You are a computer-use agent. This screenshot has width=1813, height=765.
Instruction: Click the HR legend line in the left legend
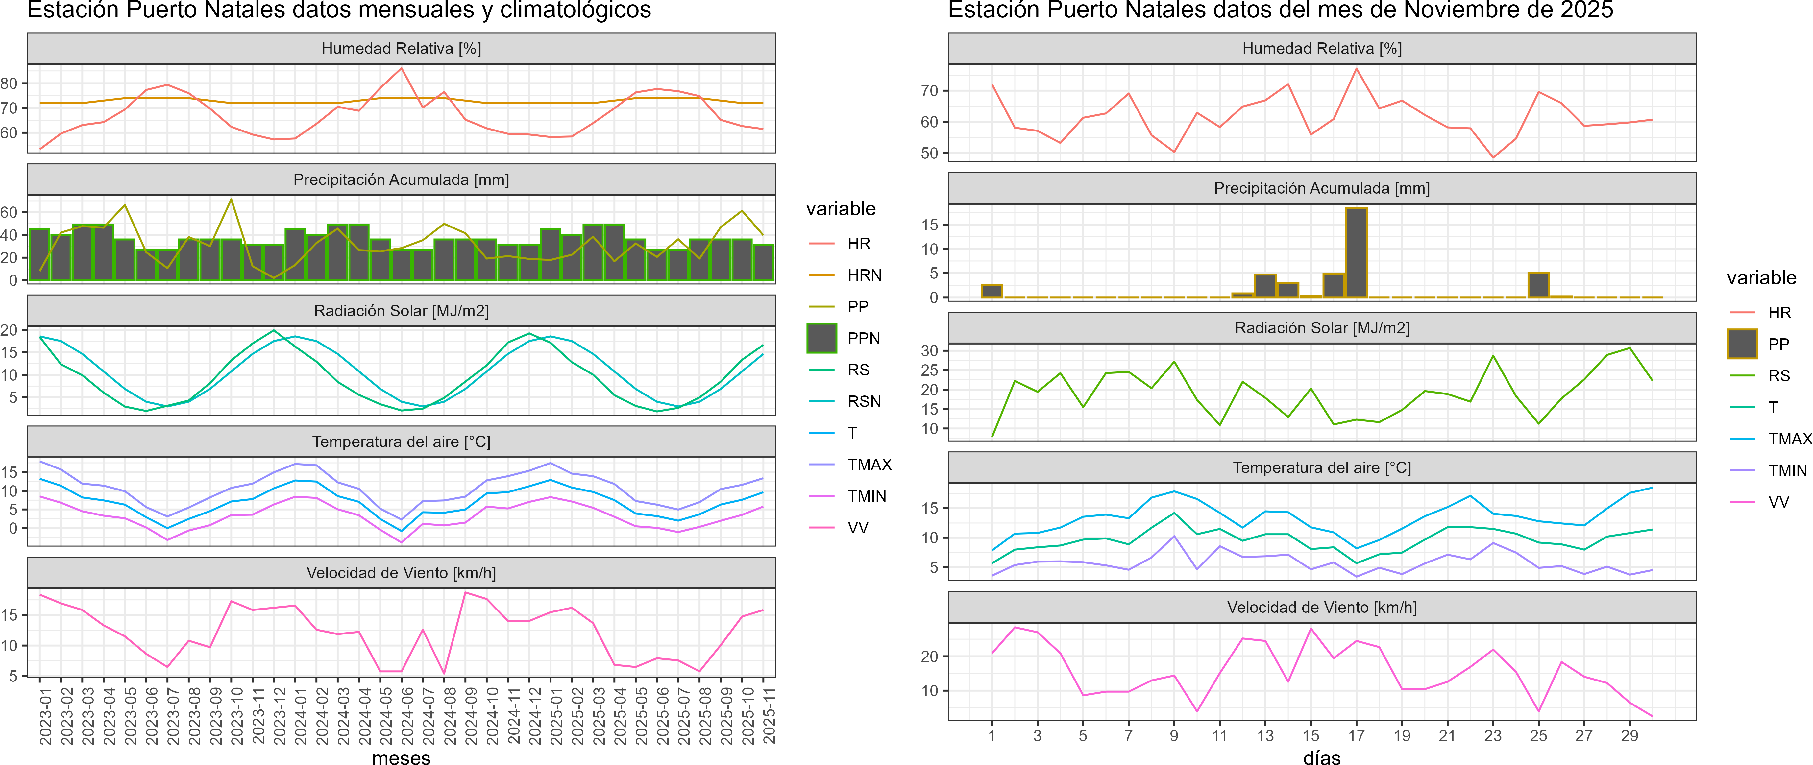(821, 244)
